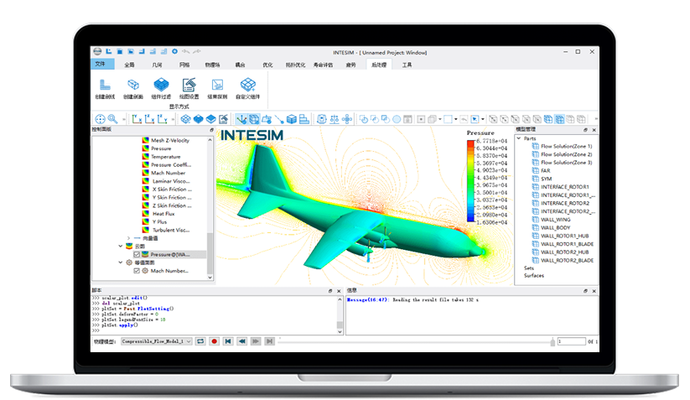Expand the toolbar overflow chevron at right end
Image resolution: width=690 pixels, height=400 pixels.
pos(596,119)
